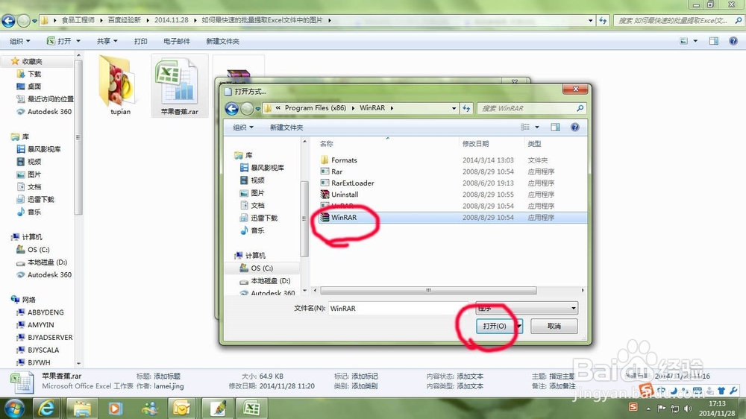This screenshot has width=746, height=419.
Task: Sort by 名称 column header in dialog
Action: [327, 144]
